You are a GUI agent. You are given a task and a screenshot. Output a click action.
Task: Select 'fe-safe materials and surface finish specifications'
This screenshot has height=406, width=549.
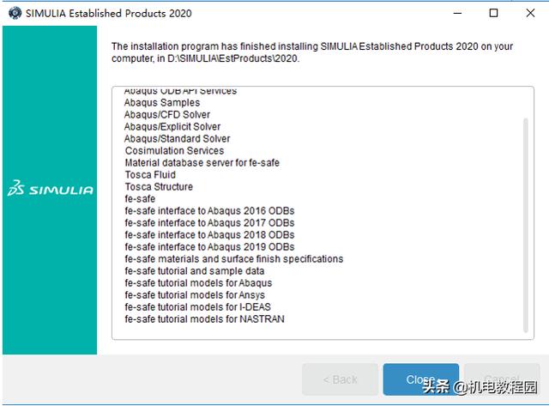[234, 259]
